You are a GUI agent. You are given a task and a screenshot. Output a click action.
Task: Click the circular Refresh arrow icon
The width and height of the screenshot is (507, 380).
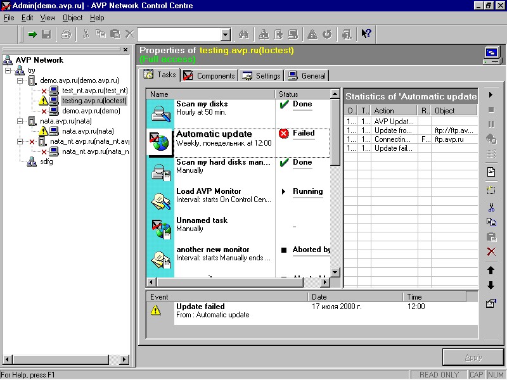(327, 34)
